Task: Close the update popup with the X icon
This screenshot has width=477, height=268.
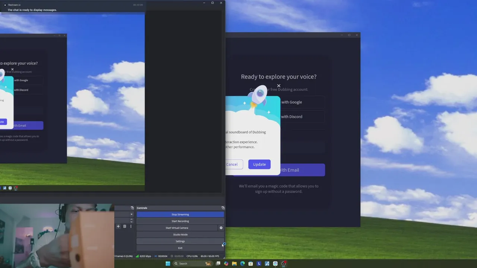Action: pyautogui.click(x=279, y=86)
